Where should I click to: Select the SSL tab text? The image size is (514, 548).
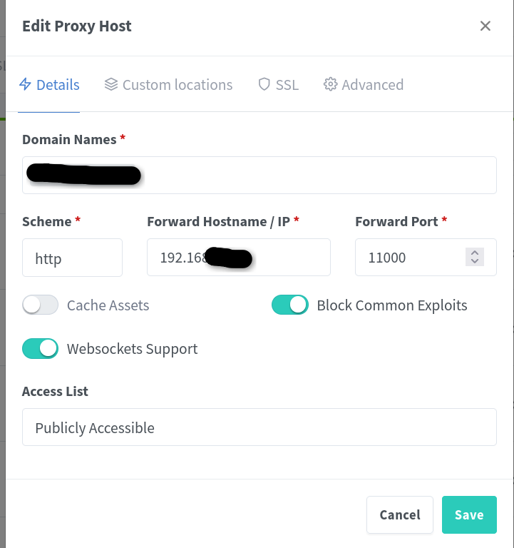pos(287,85)
